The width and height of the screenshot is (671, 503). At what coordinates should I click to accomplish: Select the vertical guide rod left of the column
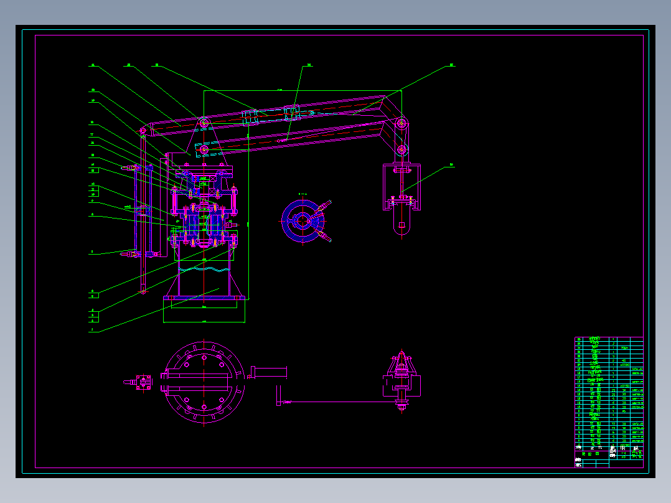click(x=143, y=212)
